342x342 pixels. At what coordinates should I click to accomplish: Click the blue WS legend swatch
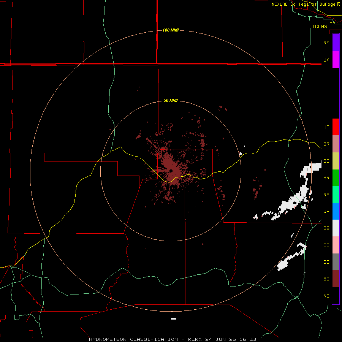point(336,211)
